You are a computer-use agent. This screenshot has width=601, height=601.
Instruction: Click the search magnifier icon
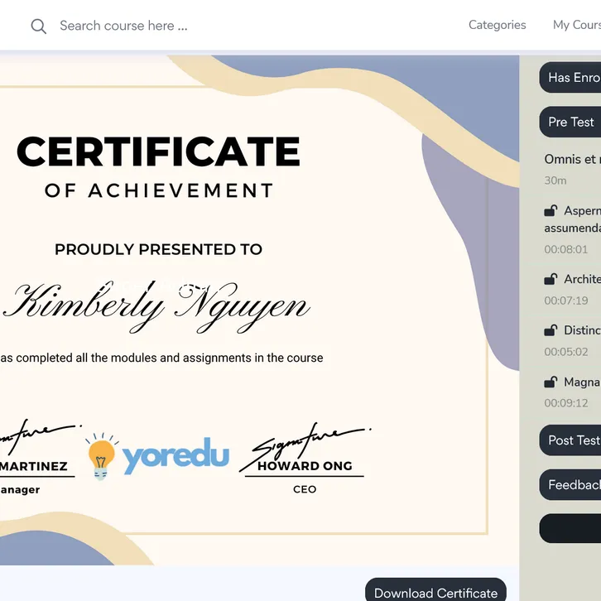coord(38,26)
